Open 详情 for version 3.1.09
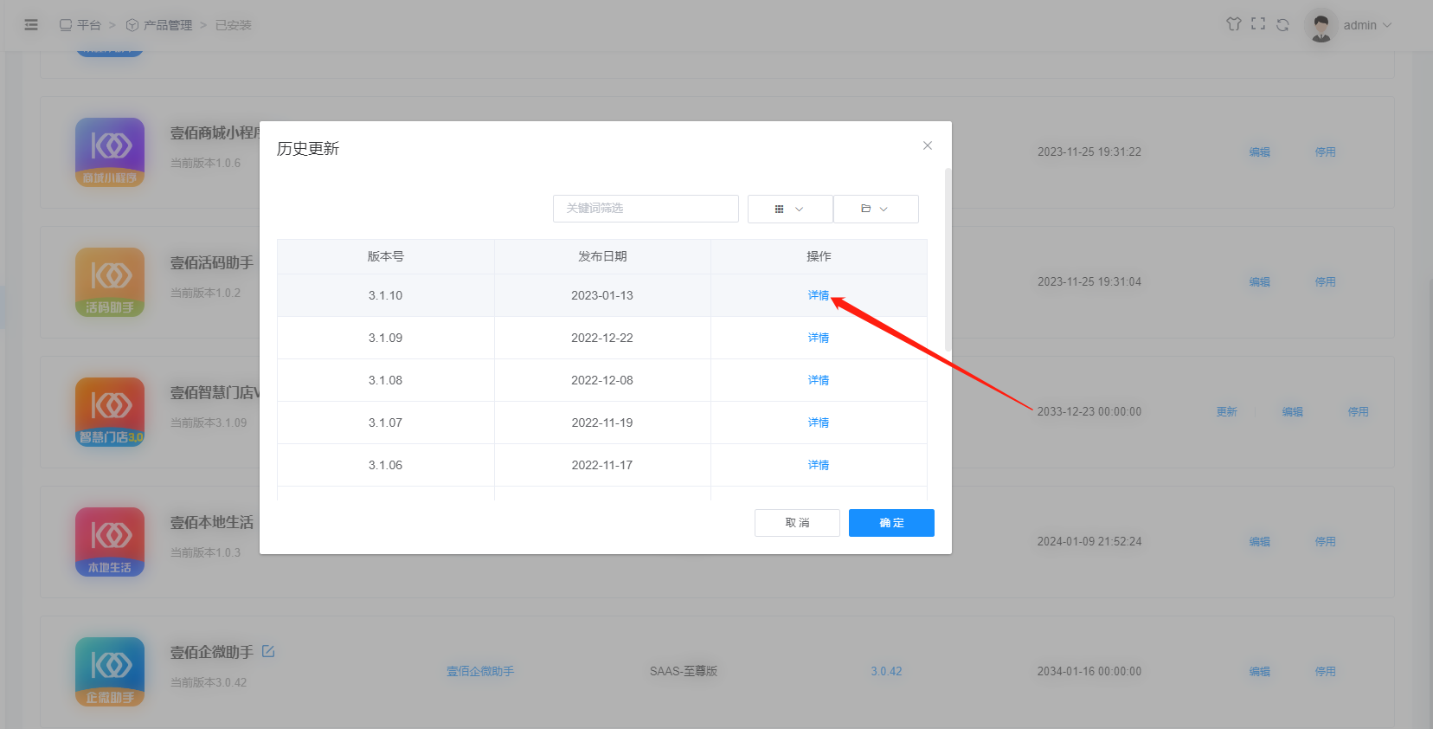1433x729 pixels. pyautogui.click(x=819, y=338)
